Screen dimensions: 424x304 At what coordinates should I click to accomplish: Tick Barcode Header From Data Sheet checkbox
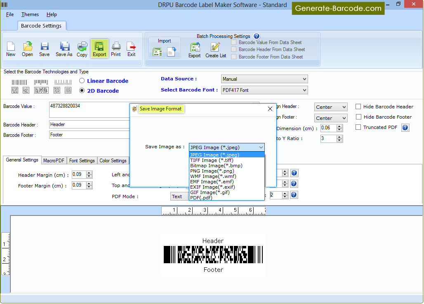click(x=233, y=49)
